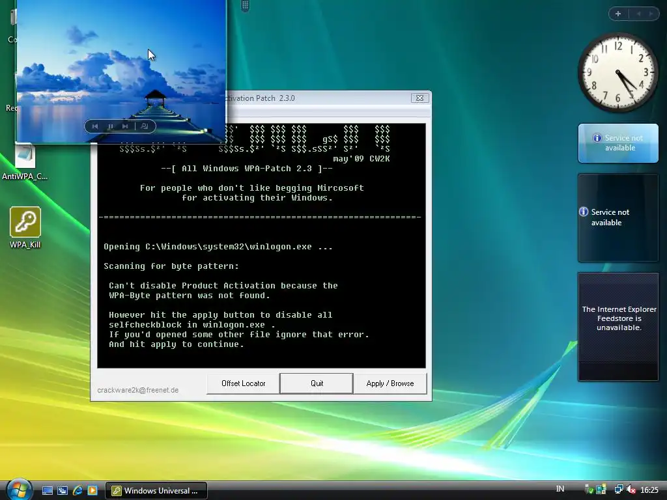This screenshot has width=667, height=500.
Task: Click the crackware2k@freenet.de text
Action: click(138, 390)
